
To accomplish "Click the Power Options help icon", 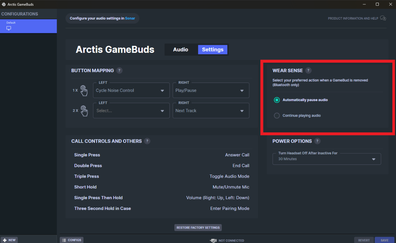I will pos(317,141).
